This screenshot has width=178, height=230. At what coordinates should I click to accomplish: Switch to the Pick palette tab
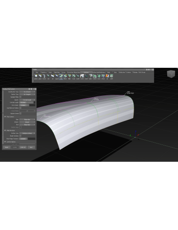37,72
